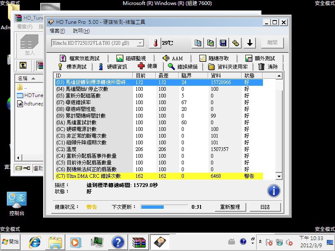The height and width of the screenshot is (251, 335).
Task: Click the 重新整理 refresh button
Action: (x=230, y=207)
